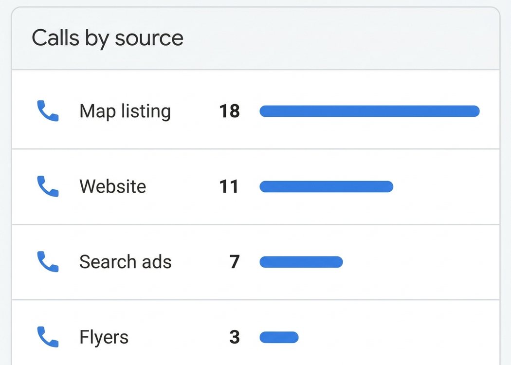Click empty space right of Flyers bar
Screen dimensions: 511x365
(x=398, y=337)
